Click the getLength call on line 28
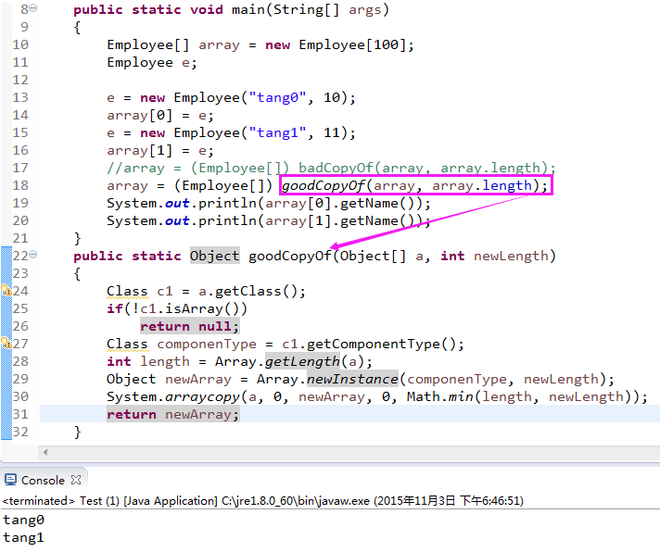 (x=302, y=361)
